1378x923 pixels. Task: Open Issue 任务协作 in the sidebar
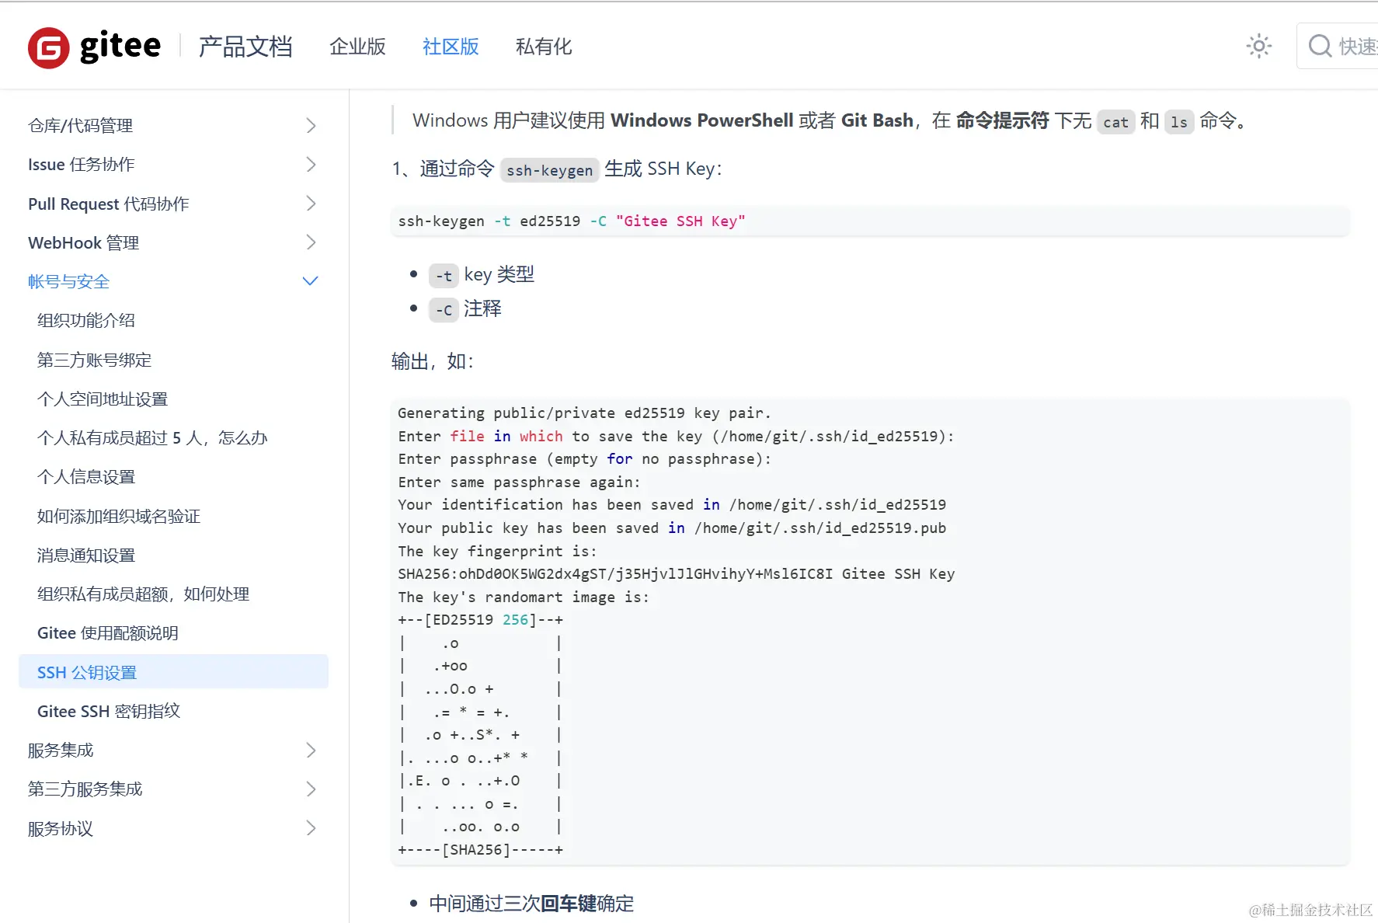(82, 165)
